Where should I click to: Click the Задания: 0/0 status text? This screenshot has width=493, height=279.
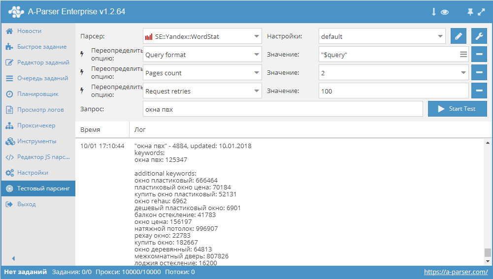pos(72,272)
